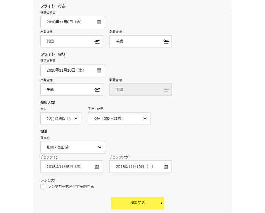The width and height of the screenshot is (265, 213).
Task: Click greyed landing icon in return 羽田 field
Action: tap(166, 90)
